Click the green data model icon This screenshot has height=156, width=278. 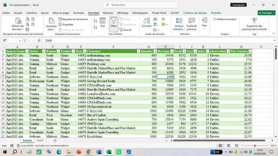163,24
